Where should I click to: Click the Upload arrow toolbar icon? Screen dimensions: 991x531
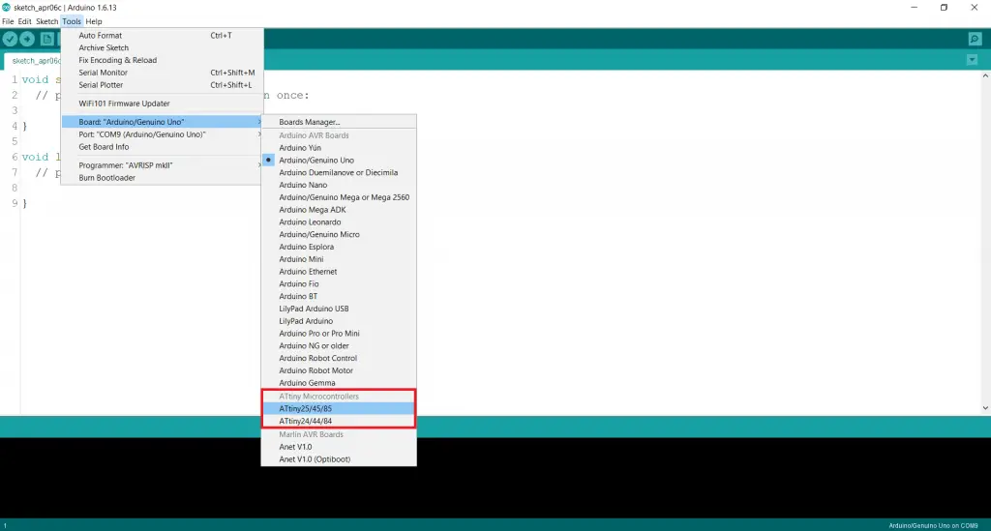click(x=27, y=39)
